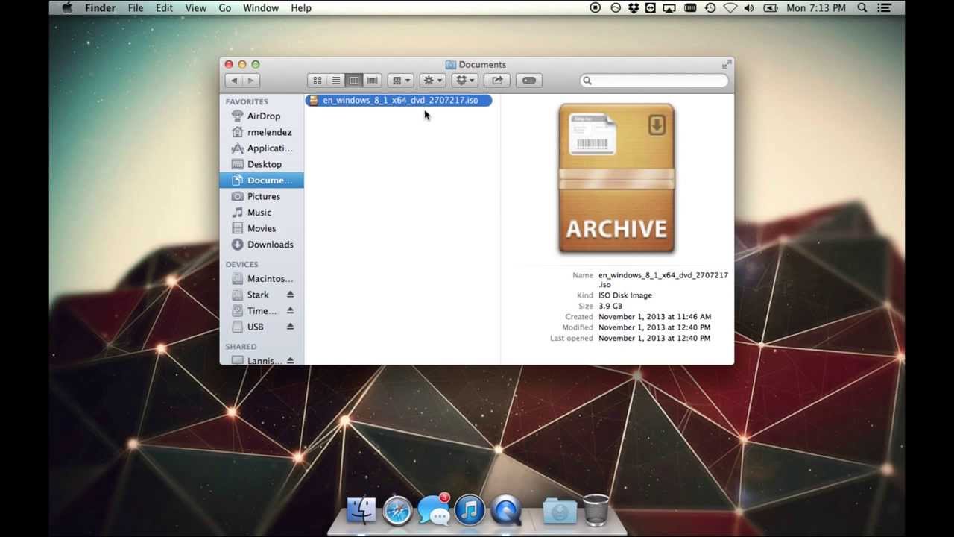954x537 pixels.
Task: Click the Edit Tags toolbar button
Action: 529,81
